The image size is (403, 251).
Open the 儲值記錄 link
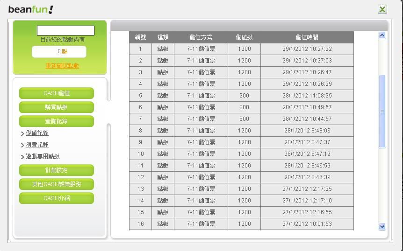point(37,133)
